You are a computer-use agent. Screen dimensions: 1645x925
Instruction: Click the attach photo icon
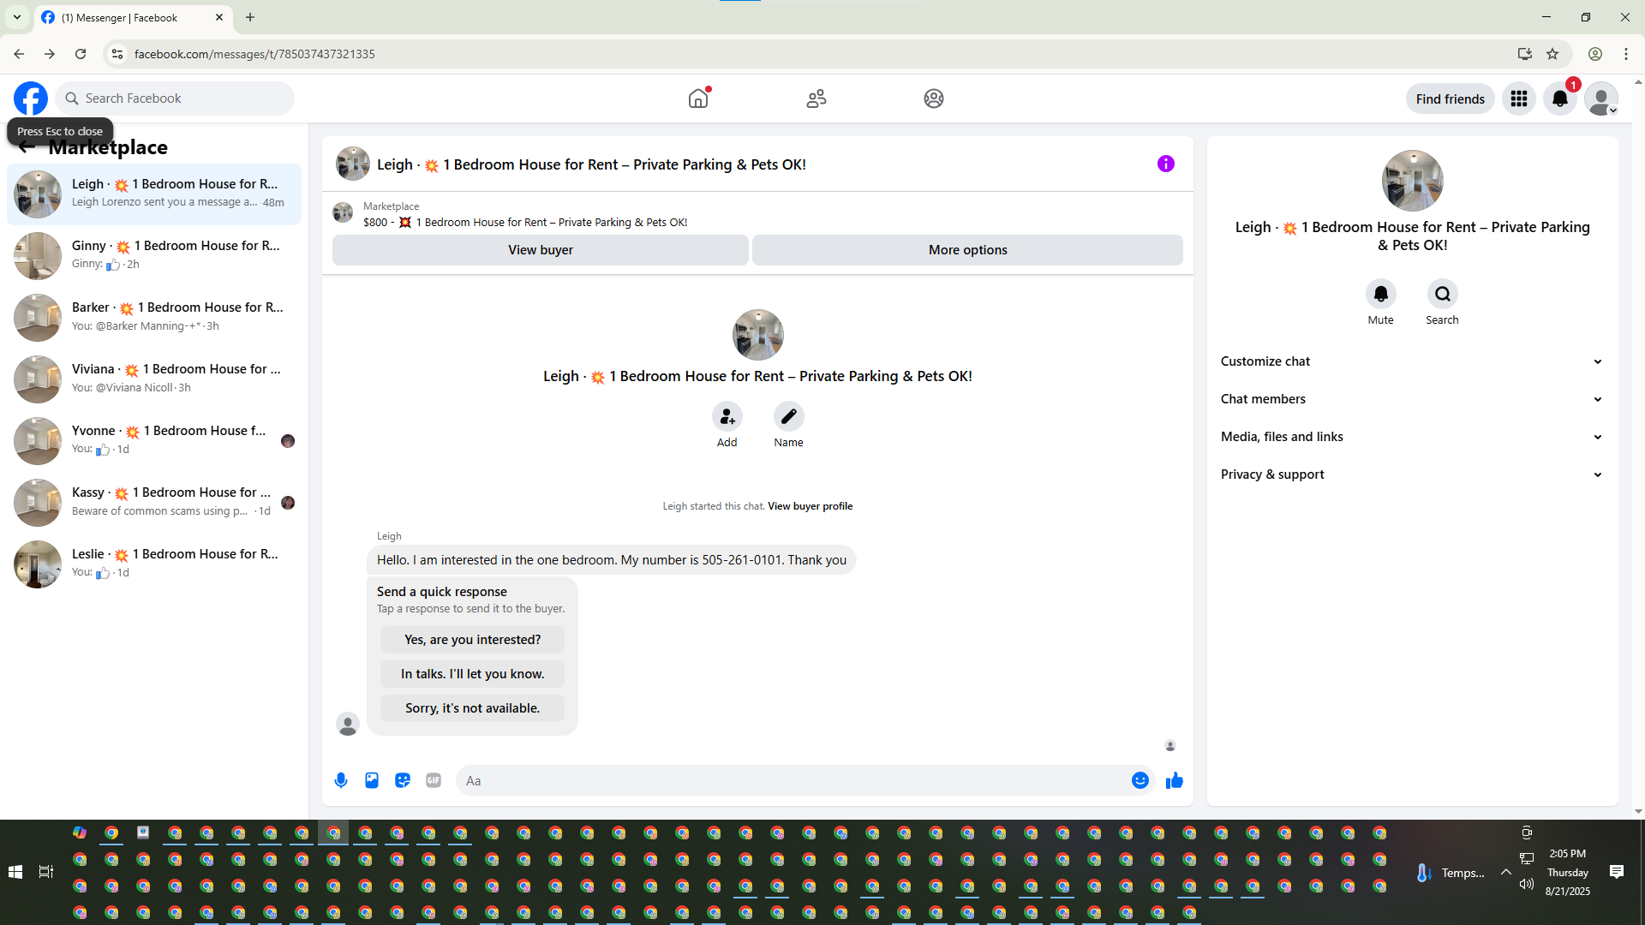(x=372, y=780)
